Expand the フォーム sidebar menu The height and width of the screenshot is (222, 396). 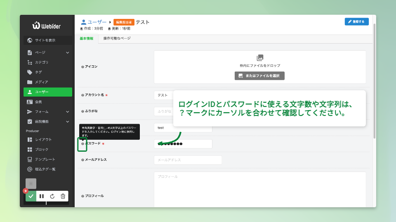coord(67,111)
